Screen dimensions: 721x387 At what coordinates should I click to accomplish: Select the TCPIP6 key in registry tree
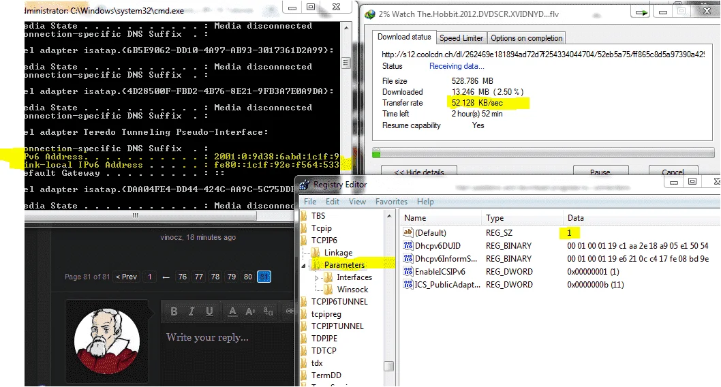(324, 240)
